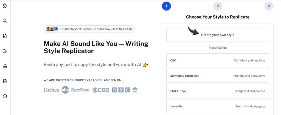Click the document lines sidebar icon
The height and width of the screenshot is (115, 281).
click(x=5, y=81)
